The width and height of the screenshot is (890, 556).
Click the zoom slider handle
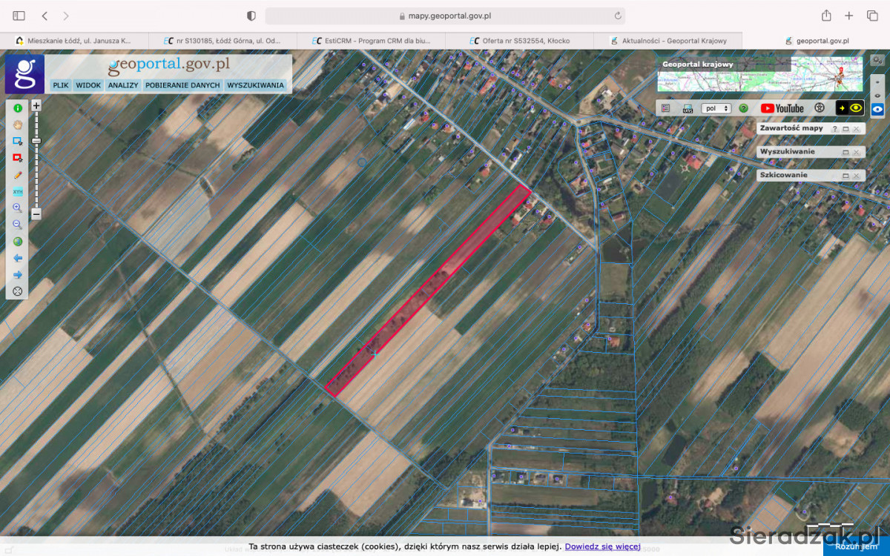click(x=36, y=141)
